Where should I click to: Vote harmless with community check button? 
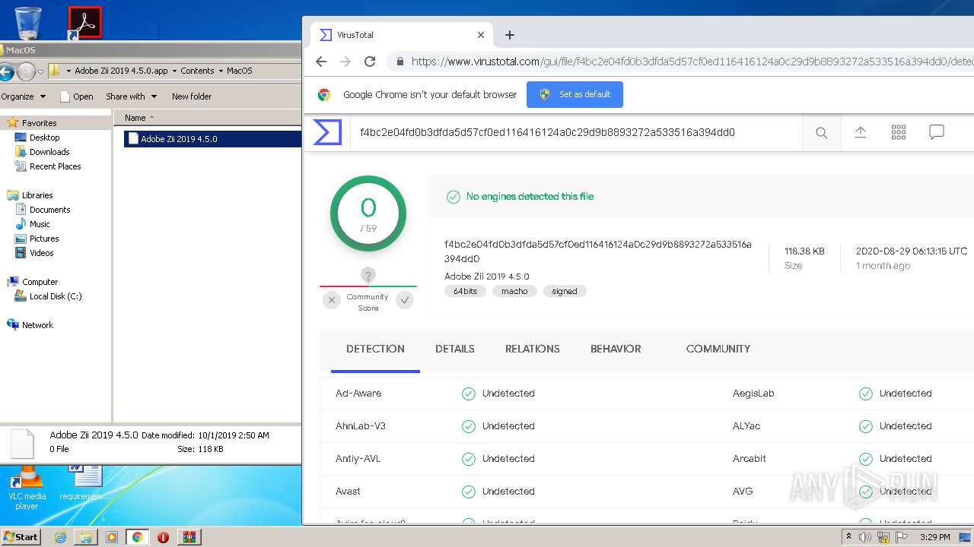click(x=405, y=300)
